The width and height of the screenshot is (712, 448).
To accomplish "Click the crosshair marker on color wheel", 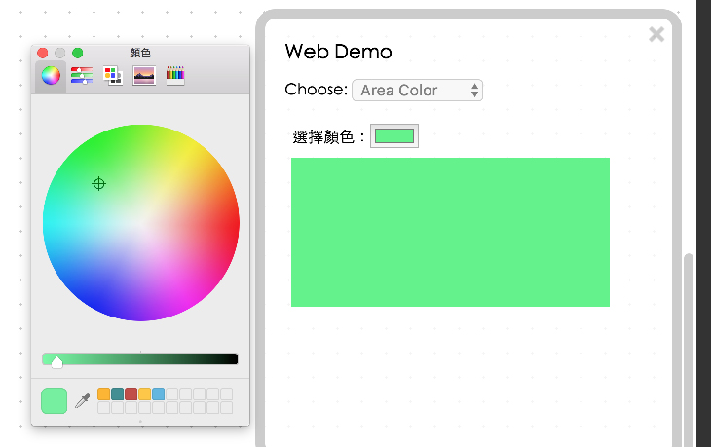I will [x=98, y=184].
